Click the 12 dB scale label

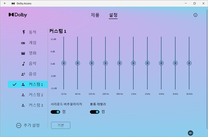click(x=53, y=39)
